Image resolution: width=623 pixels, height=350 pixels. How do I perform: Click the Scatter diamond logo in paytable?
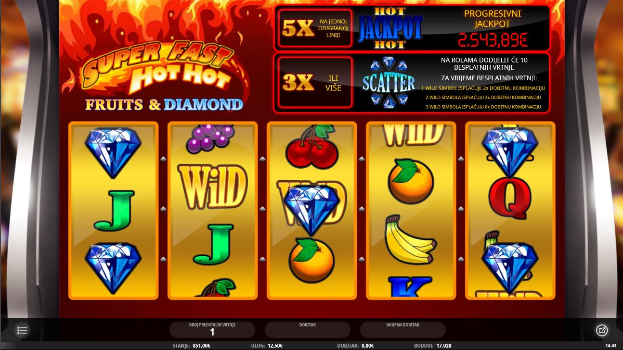coord(389,82)
